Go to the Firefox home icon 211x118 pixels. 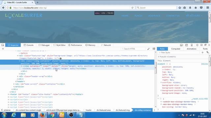(x=196, y=8)
